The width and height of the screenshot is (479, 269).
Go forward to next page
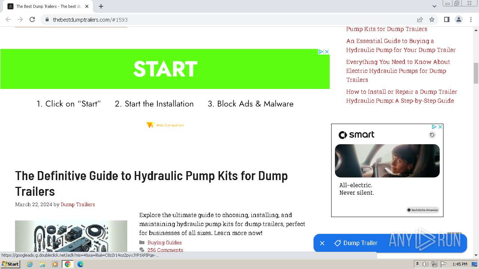(x=20, y=19)
